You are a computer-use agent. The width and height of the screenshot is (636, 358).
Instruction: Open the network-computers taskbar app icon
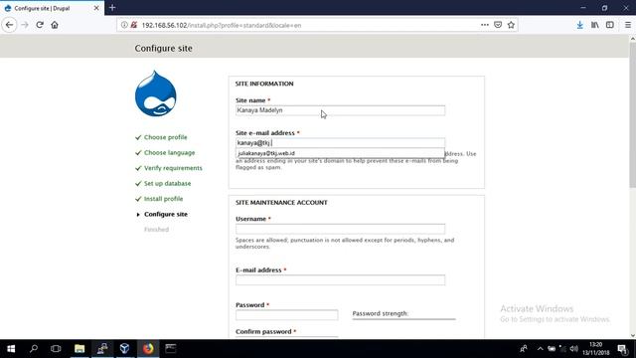pyautogui.click(x=102, y=349)
